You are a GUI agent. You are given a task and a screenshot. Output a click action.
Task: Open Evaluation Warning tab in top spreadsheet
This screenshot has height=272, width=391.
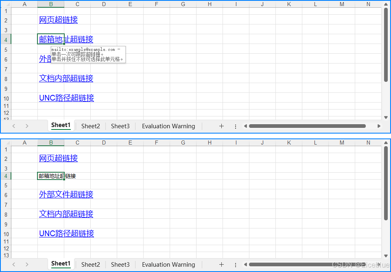coord(168,126)
